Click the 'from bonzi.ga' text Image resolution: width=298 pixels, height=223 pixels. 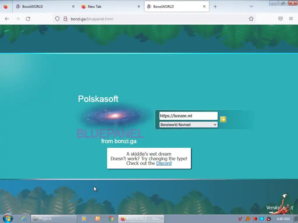click(119, 141)
